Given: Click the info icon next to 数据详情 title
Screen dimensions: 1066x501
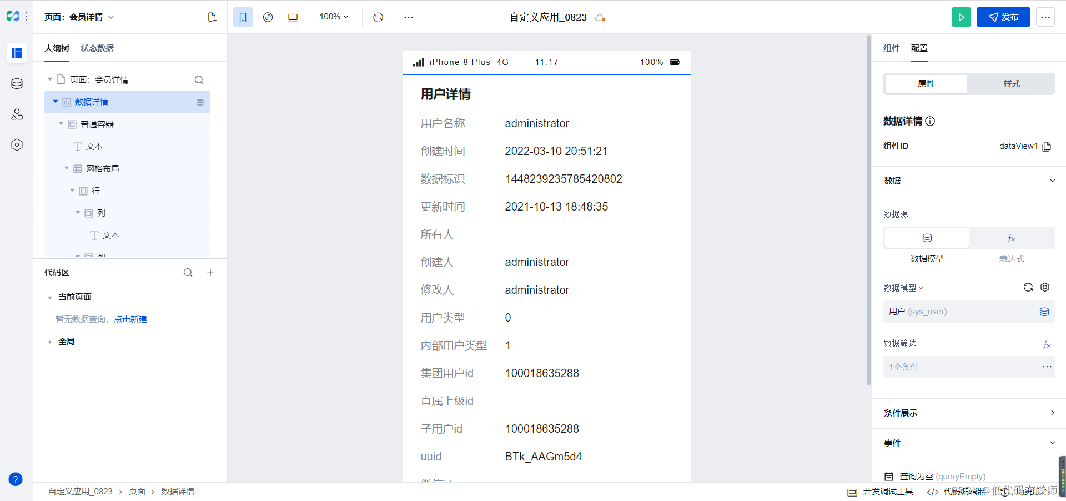Looking at the screenshot, I should (x=931, y=121).
